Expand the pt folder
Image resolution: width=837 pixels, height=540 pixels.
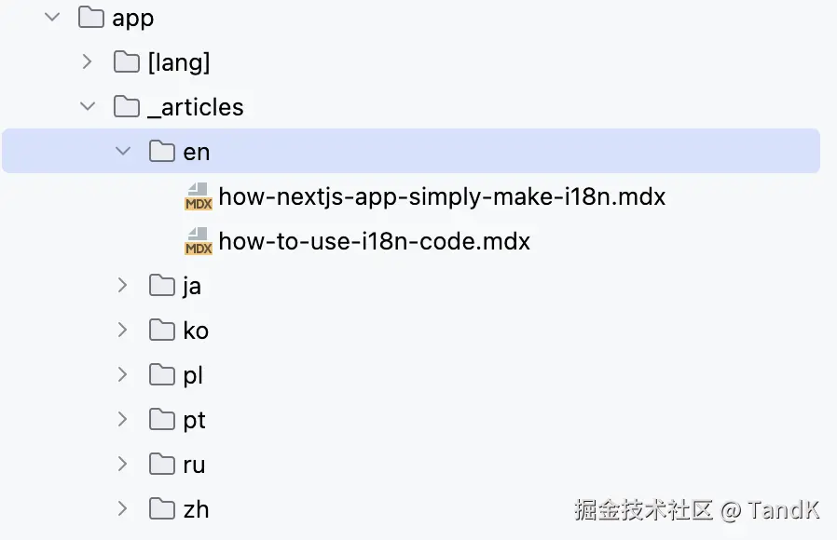122,419
